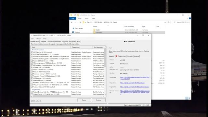The height and width of the screenshot is (117, 208).
Task: Uncheck Waterfall Core mod
Action: click(32, 67)
